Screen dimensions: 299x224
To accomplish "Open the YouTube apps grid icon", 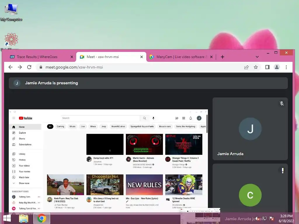I will (184, 118).
